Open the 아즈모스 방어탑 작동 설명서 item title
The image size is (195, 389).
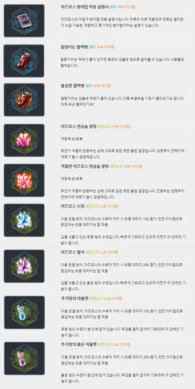click(85, 7)
